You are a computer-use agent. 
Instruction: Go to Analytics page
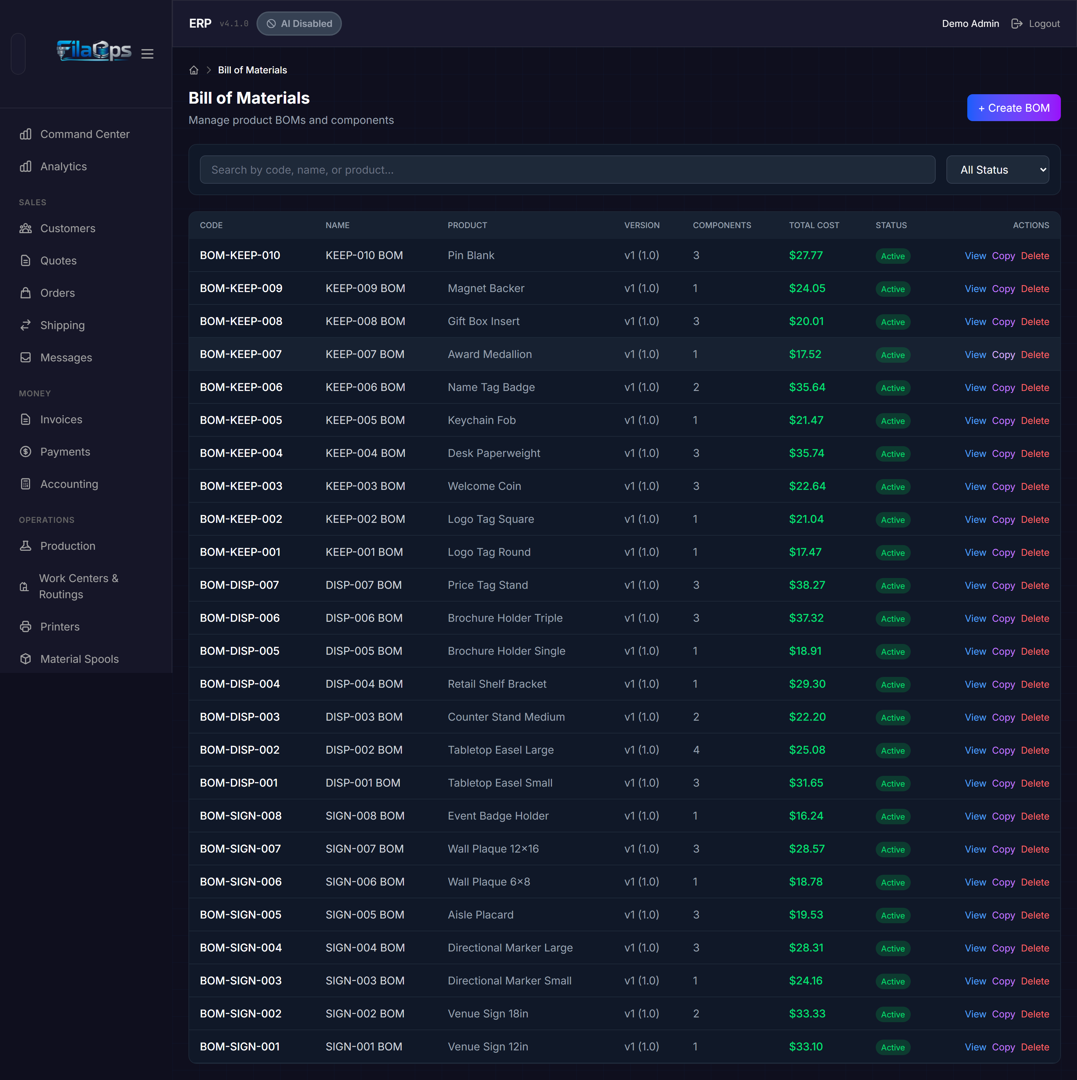(64, 167)
